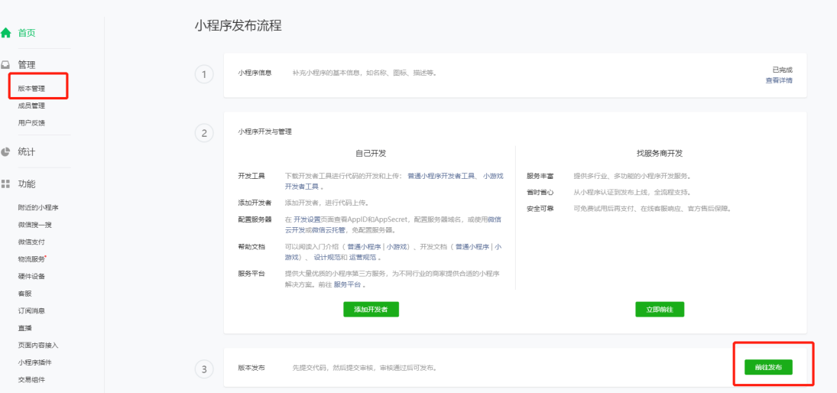Click the green 添加开发者 button
Screen dimensions: 837x393
coord(371,309)
